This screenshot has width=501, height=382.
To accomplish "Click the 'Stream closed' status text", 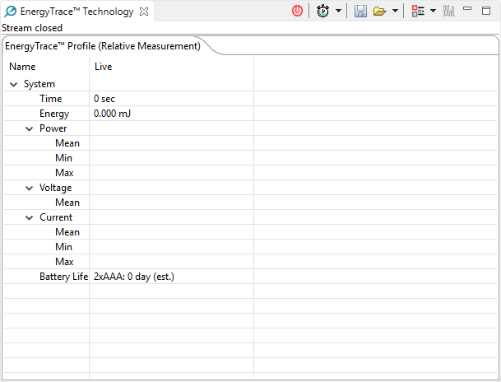I will coord(32,28).
